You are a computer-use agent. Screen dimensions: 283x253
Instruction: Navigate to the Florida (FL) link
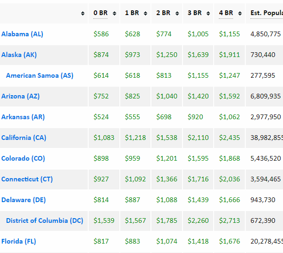click(x=19, y=241)
